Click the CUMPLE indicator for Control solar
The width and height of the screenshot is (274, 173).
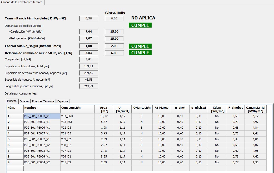click(140, 46)
